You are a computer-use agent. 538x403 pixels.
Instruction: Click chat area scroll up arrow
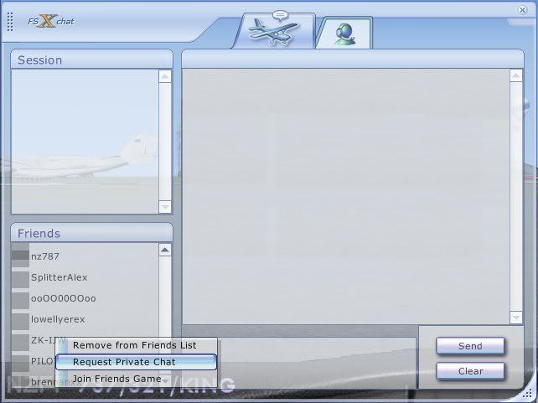point(516,75)
